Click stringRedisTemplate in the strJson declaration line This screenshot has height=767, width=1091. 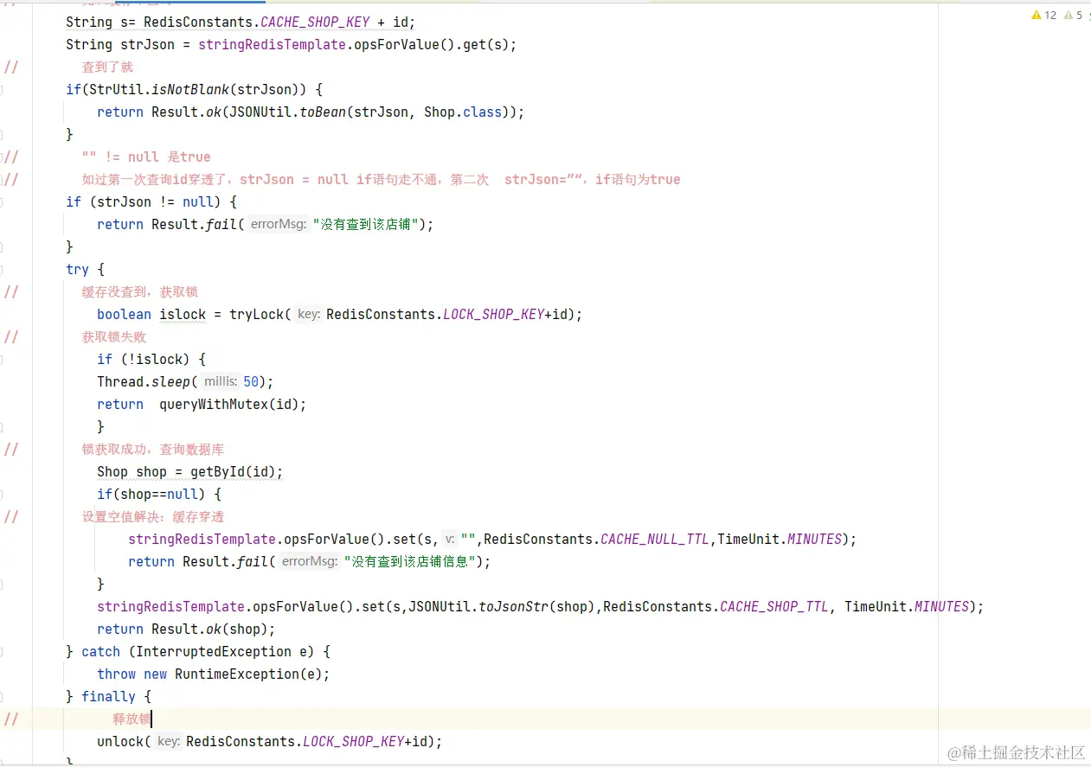tap(273, 44)
